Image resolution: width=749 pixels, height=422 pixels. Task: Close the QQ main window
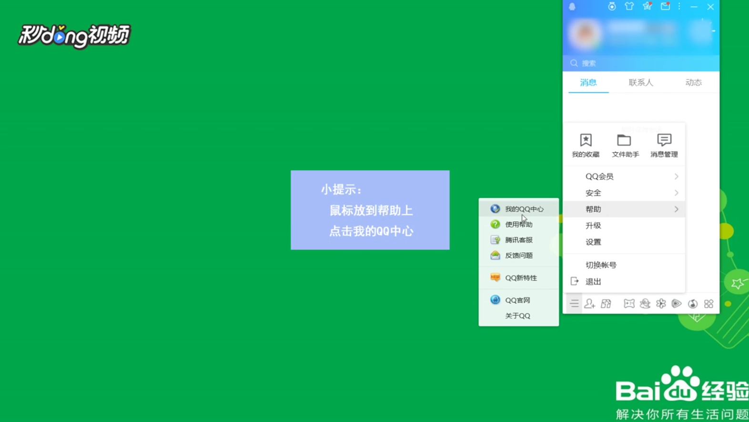[710, 7]
